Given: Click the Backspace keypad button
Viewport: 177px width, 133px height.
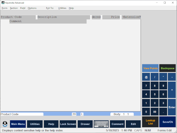Looking at the screenshot, I should 168,68.
